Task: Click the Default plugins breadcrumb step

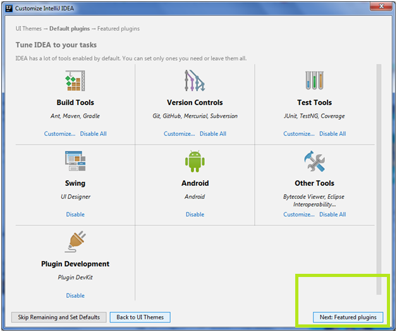Action: pyautogui.click(x=70, y=28)
